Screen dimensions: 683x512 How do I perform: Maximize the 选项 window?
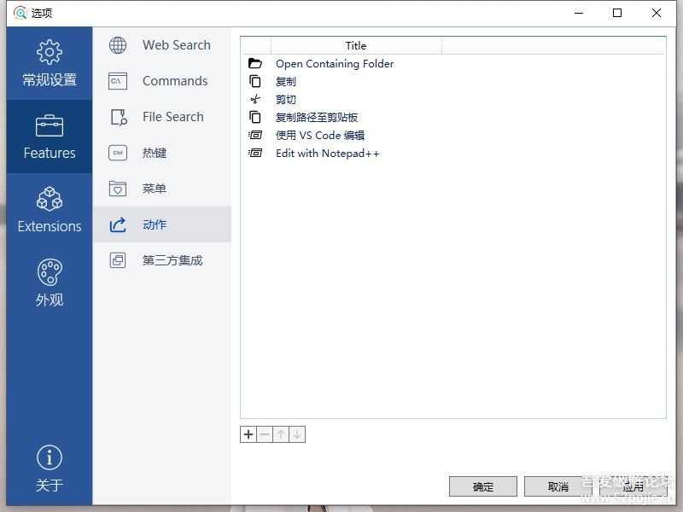pyautogui.click(x=617, y=13)
